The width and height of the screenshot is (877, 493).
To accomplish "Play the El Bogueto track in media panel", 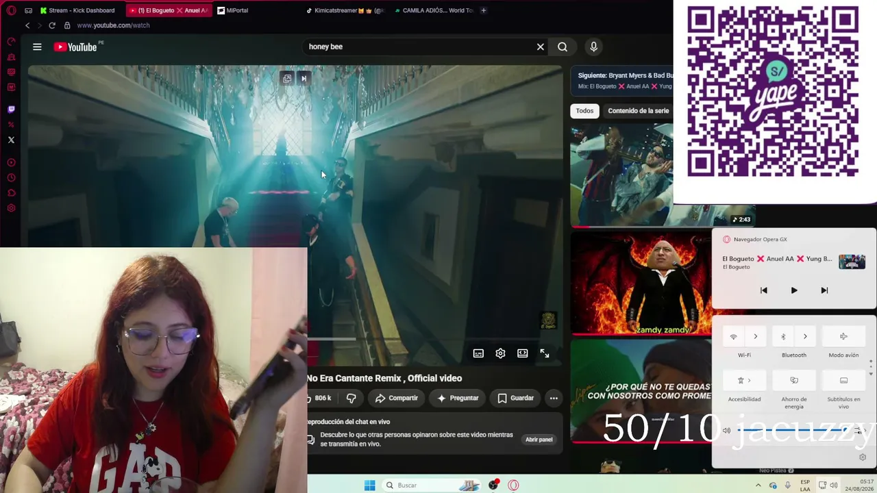I will pos(794,290).
